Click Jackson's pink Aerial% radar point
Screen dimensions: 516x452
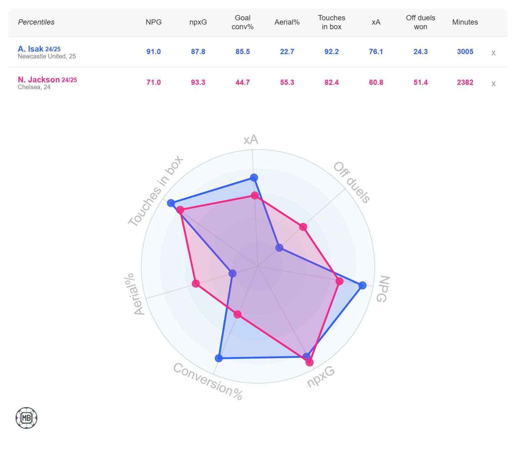click(196, 284)
